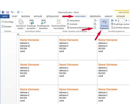Image resolution: width=130 pixels, height=112 pixels.
Task: Open the Regeln rules dropdown icon
Action: 96,20
